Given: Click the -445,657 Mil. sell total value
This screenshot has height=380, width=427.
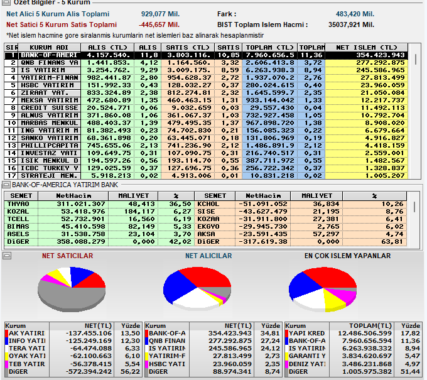Looking at the screenshot, I should point(159,24).
